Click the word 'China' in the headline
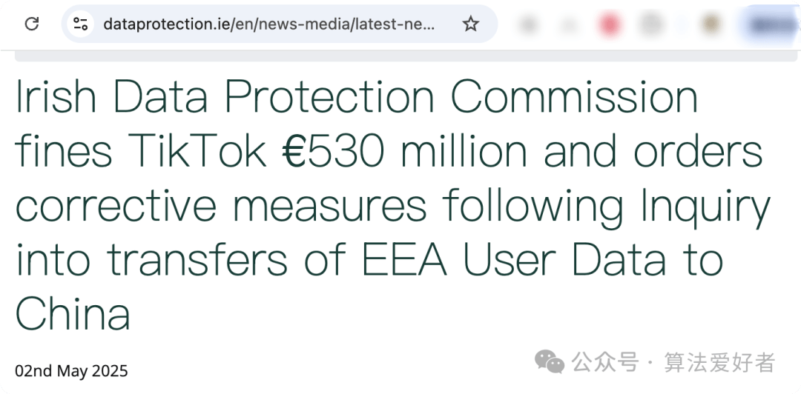801x394 pixels. point(73,313)
